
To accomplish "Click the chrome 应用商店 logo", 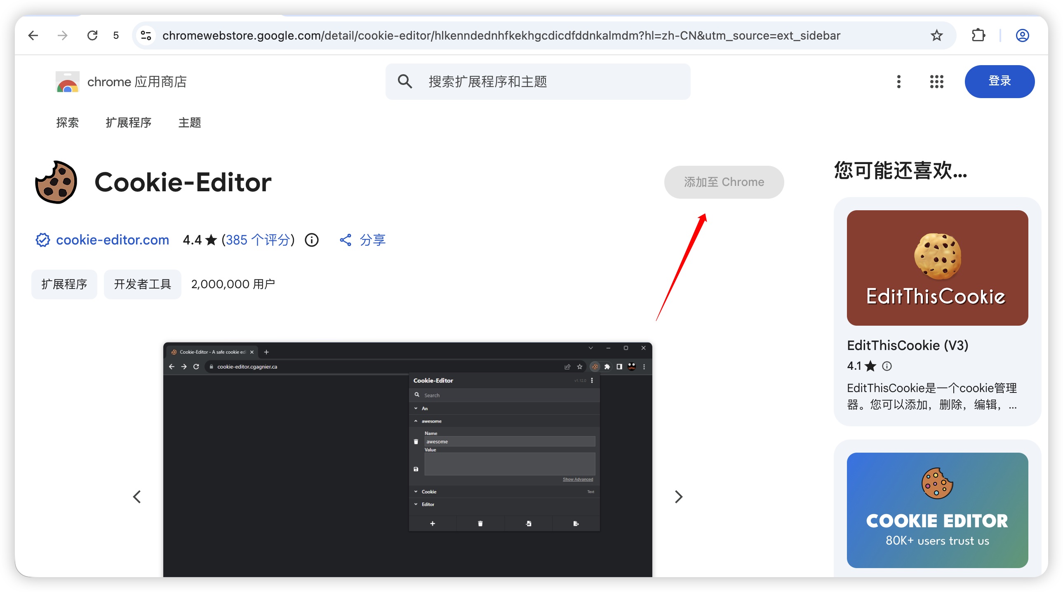I will pyautogui.click(x=67, y=81).
